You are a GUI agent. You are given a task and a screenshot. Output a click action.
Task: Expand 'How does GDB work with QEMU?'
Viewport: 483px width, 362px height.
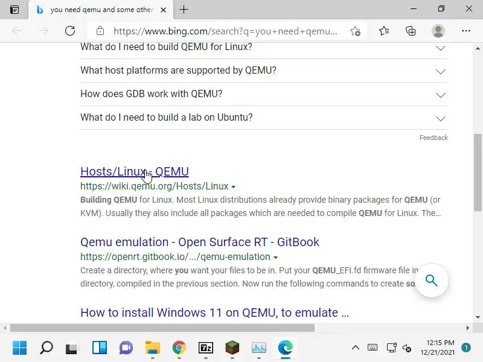[263, 94]
